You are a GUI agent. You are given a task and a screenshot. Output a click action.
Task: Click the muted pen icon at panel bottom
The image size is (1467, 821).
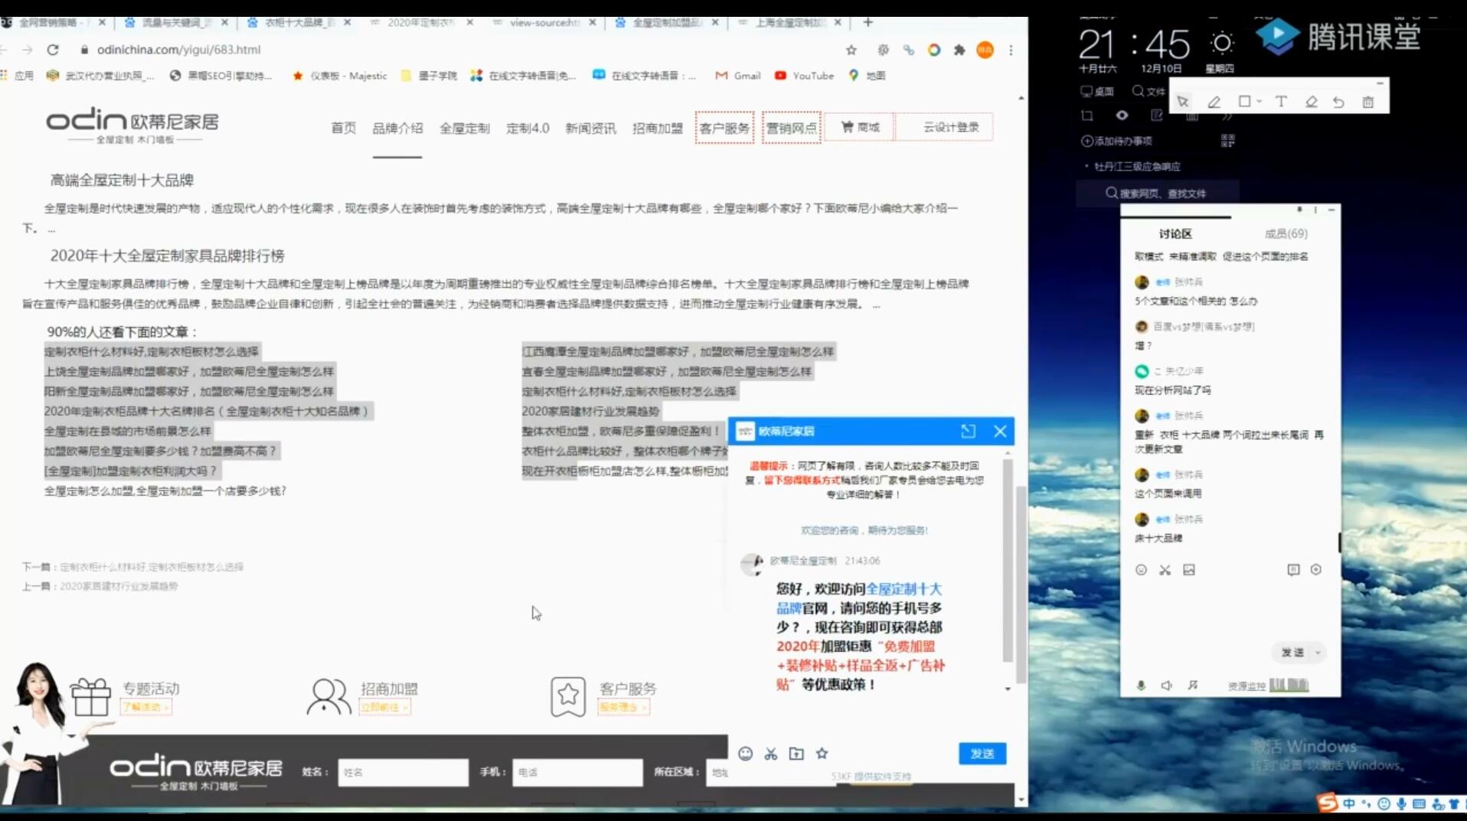[1193, 686]
